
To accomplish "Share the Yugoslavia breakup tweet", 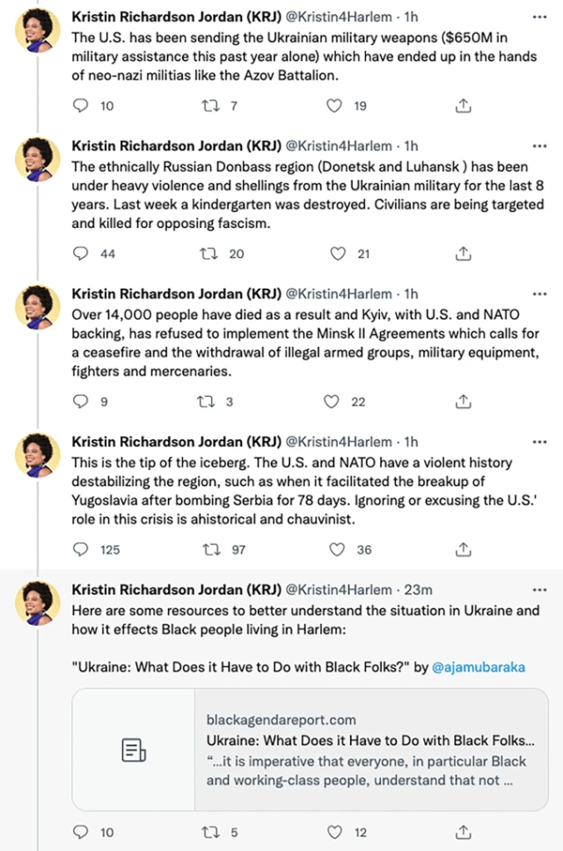I will coord(462,549).
